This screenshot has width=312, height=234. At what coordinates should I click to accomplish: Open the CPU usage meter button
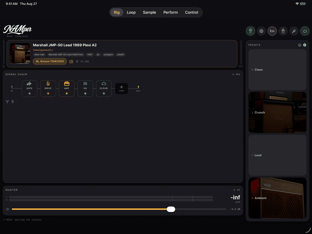pos(251,31)
